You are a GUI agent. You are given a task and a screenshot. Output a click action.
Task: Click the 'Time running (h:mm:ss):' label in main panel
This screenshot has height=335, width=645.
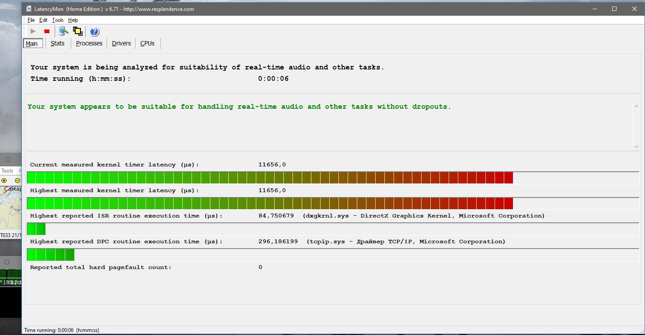click(x=81, y=79)
